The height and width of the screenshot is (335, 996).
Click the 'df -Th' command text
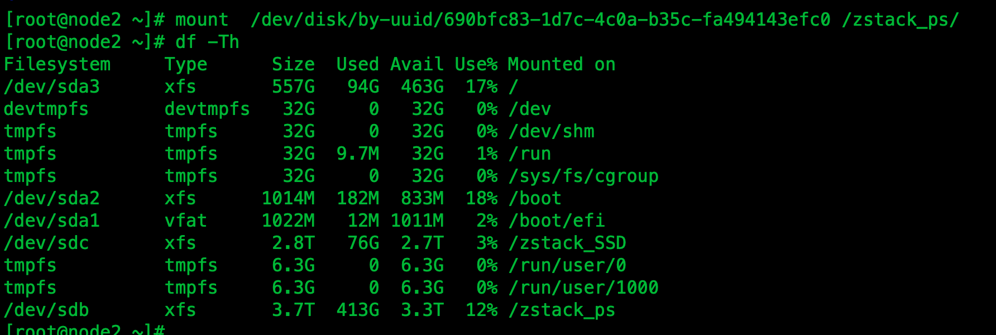click(207, 42)
